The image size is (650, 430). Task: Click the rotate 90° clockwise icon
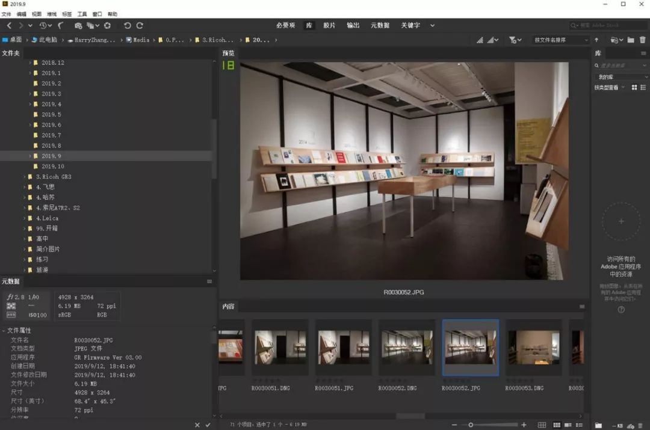pos(140,26)
